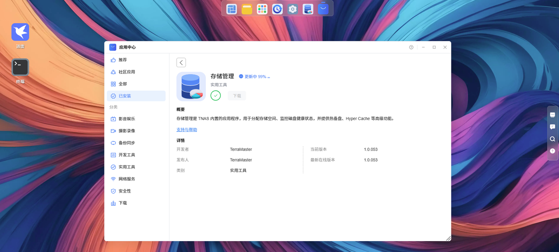Viewport: 559px width, 252px height.
Task: Click the 存储管理 app title text
Action: [222, 76]
